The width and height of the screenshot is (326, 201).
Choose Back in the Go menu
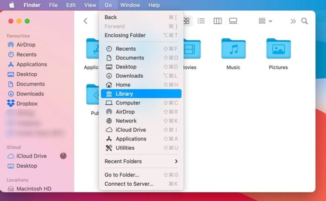[x=141, y=17]
